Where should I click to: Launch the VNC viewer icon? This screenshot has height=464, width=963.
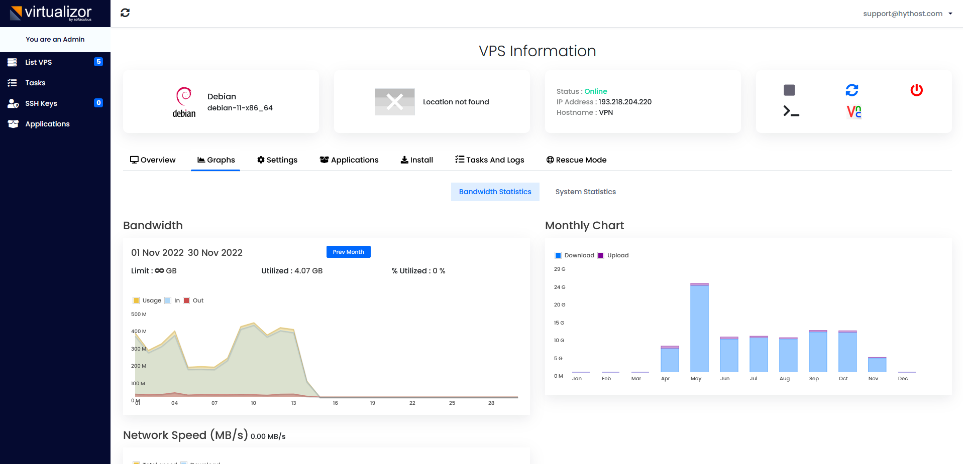pos(853,111)
